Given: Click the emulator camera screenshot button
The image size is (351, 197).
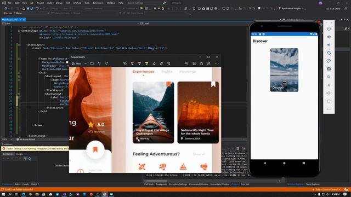Looking at the screenshot, I should [329, 69].
